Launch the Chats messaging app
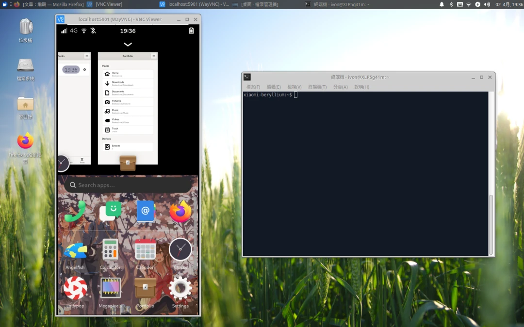 (x=111, y=210)
